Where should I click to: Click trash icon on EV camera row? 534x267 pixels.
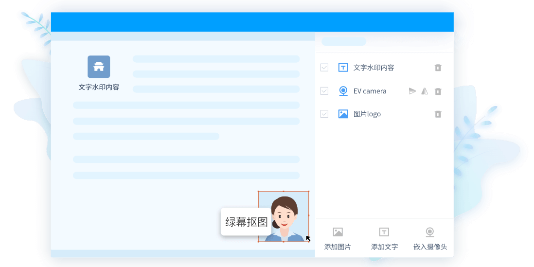[438, 91]
